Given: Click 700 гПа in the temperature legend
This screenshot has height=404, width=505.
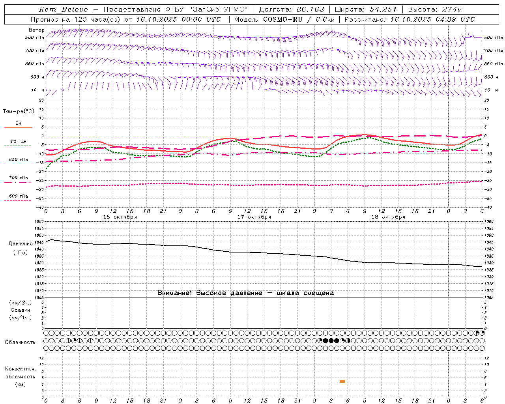Looking at the screenshot, I should 19,178.
